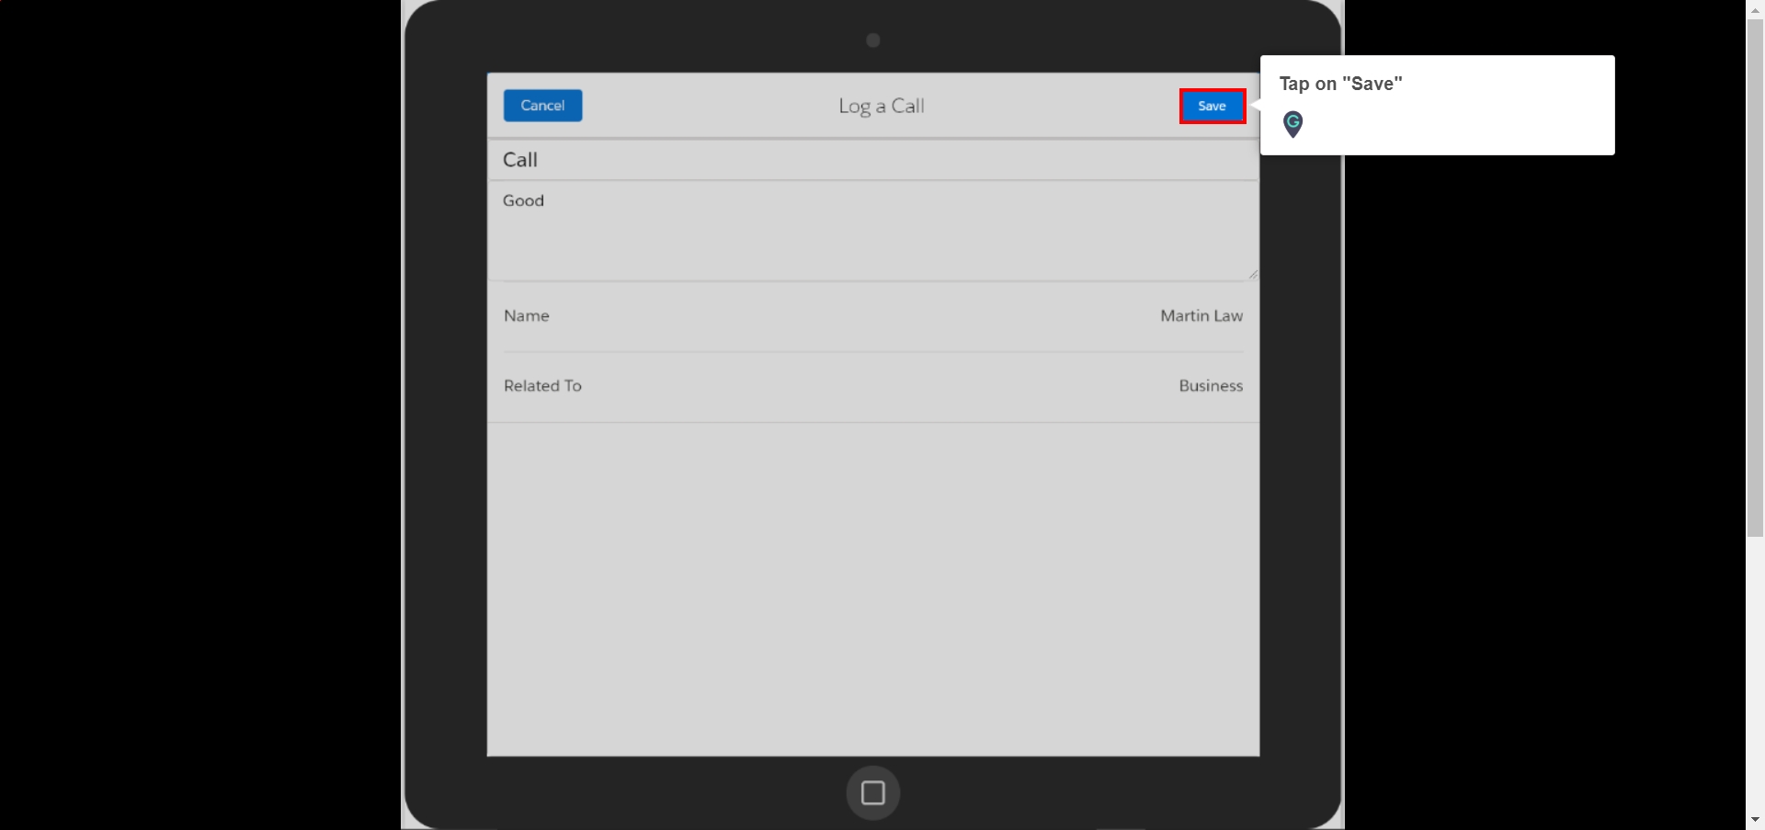The image size is (1765, 830).
Task: Click the page vertical scrollbar
Action: point(1755,277)
